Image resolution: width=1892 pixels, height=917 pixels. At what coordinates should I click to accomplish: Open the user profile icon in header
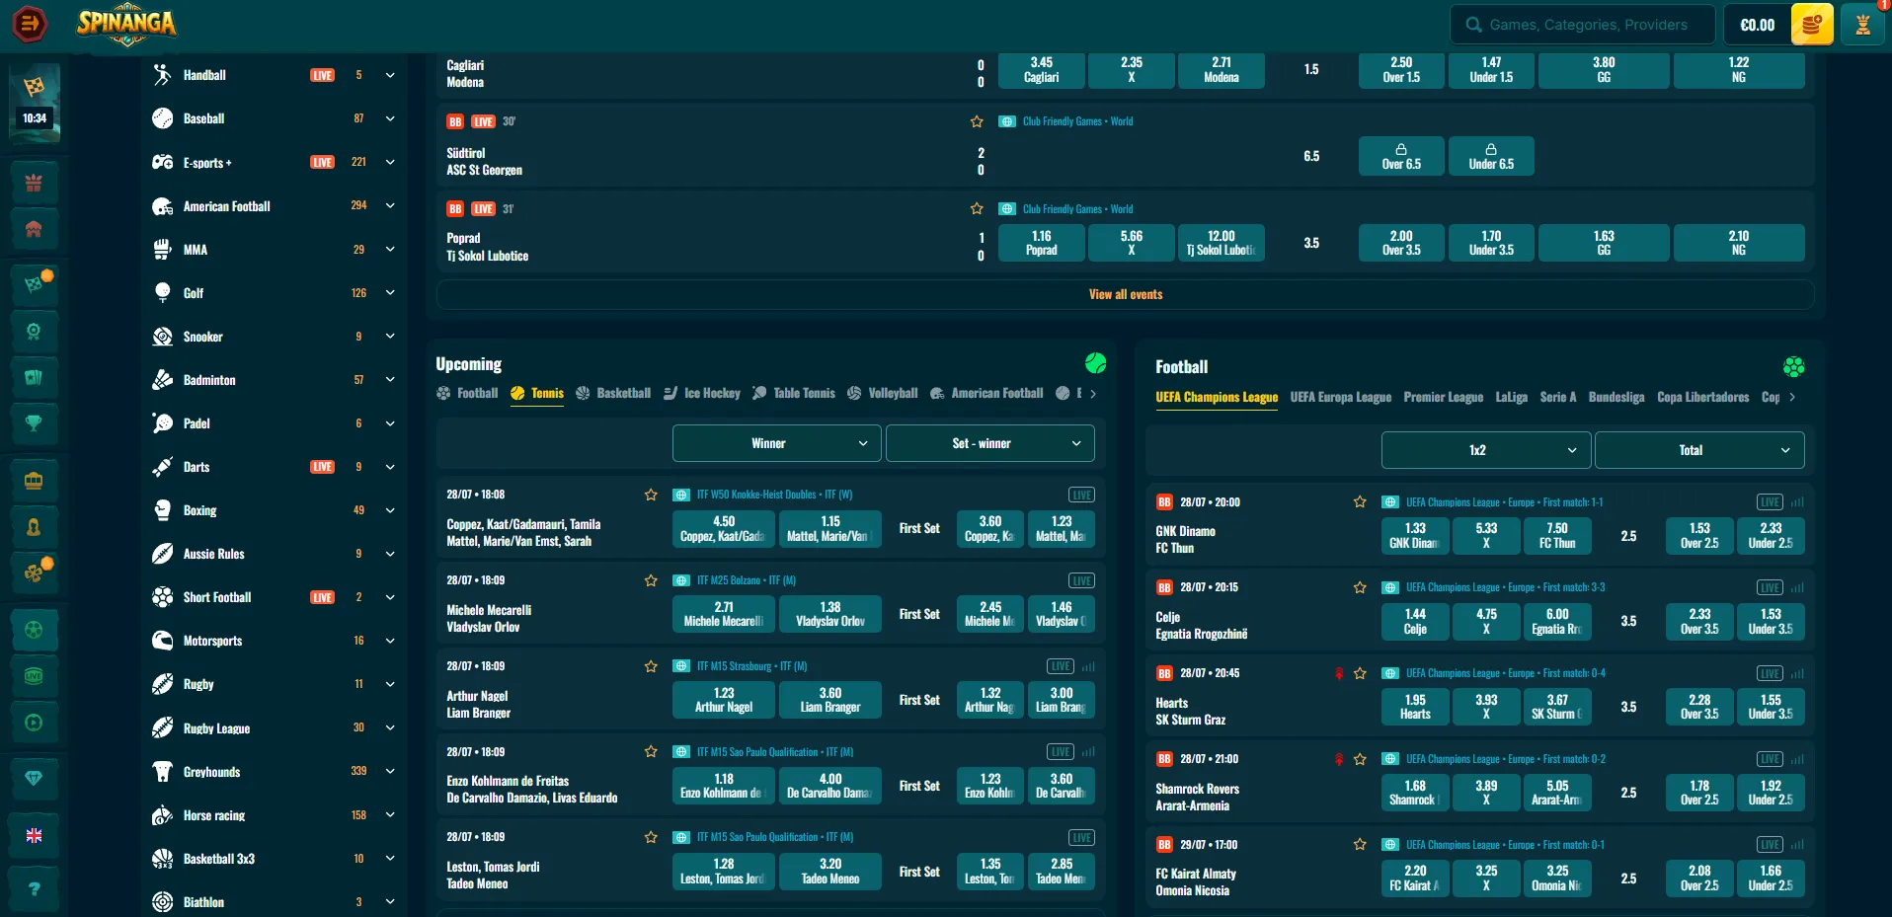point(1863,25)
